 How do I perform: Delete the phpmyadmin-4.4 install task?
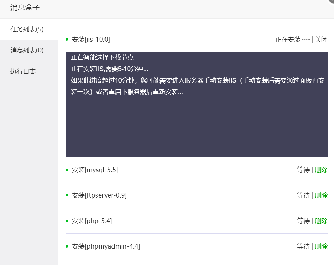click(x=321, y=246)
